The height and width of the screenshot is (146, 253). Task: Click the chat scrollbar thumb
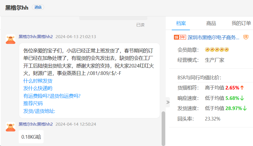[164, 129]
